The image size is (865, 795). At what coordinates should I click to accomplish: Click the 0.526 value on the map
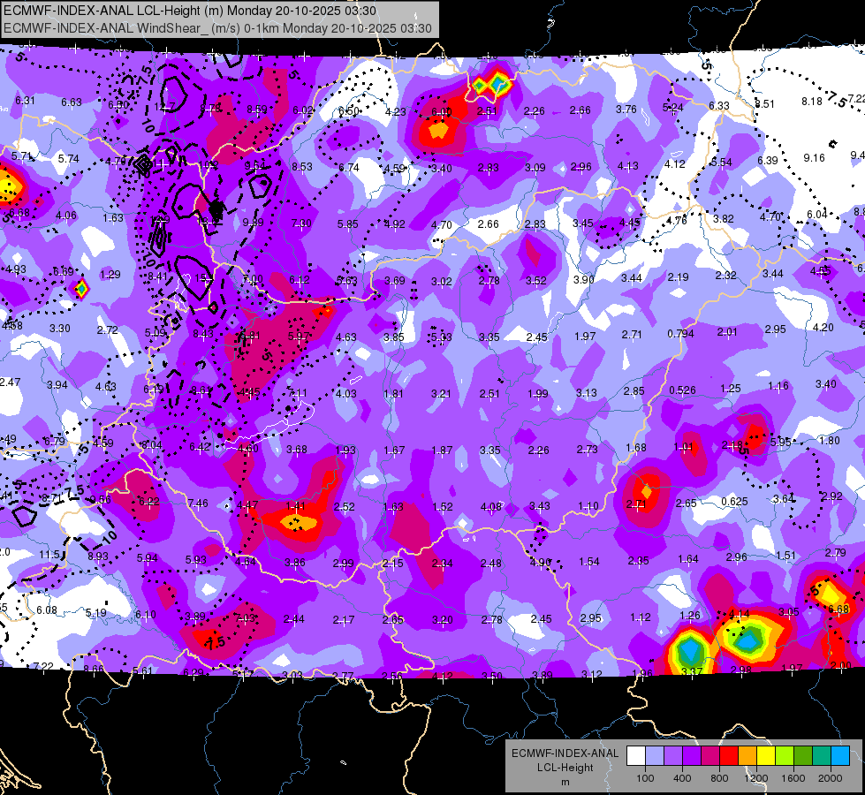(682, 390)
